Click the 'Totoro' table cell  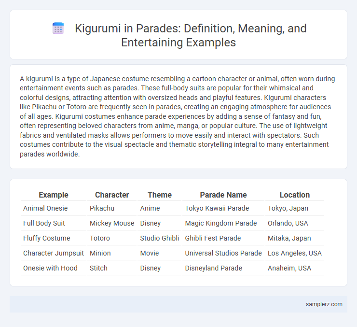(112, 238)
